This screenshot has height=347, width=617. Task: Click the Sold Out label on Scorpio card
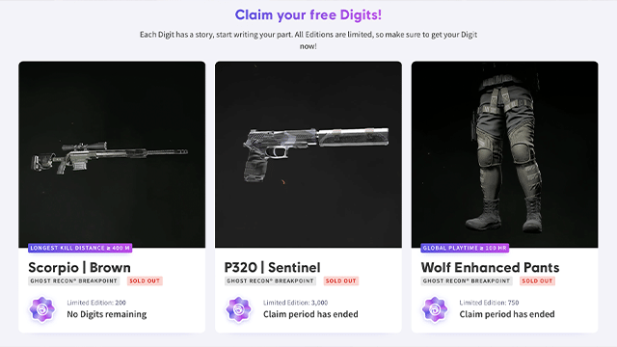click(145, 280)
